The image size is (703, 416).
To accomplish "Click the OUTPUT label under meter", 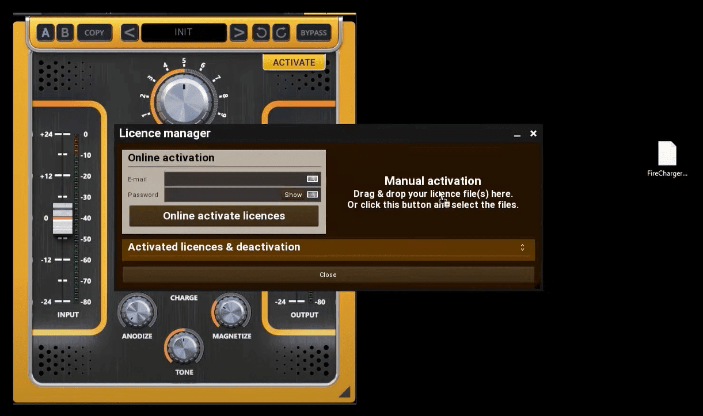I will (305, 315).
